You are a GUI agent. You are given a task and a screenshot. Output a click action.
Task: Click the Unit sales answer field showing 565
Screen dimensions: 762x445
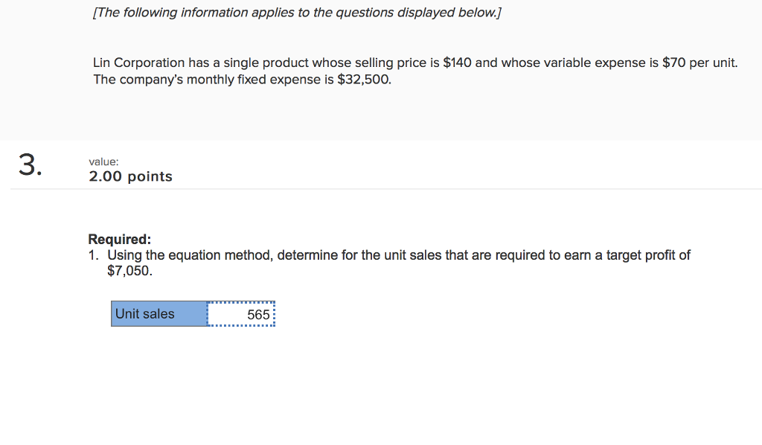pos(241,314)
